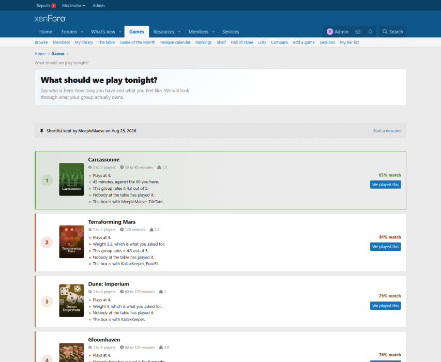Open My library
Image resolution: width=441 pixels, height=362 pixels.
tap(84, 42)
